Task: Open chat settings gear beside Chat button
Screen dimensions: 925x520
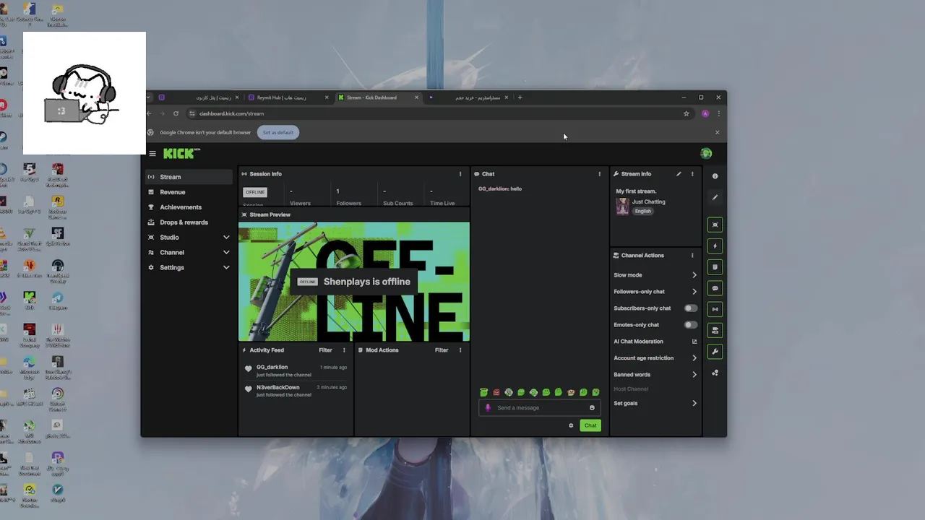Action: tap(571, 425)
